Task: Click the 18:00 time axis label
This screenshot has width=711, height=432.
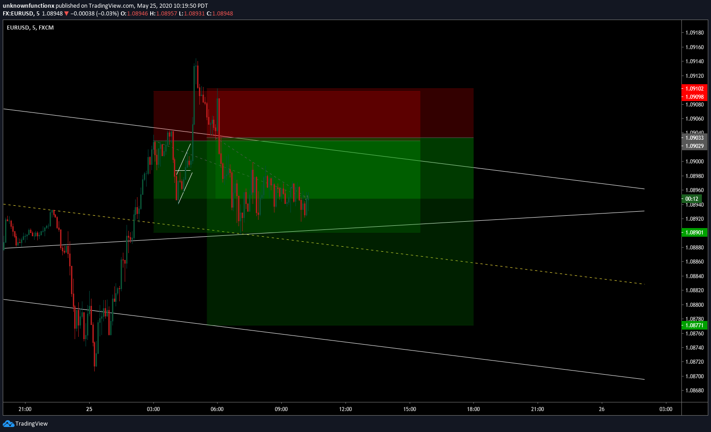Action: [473, 409]
